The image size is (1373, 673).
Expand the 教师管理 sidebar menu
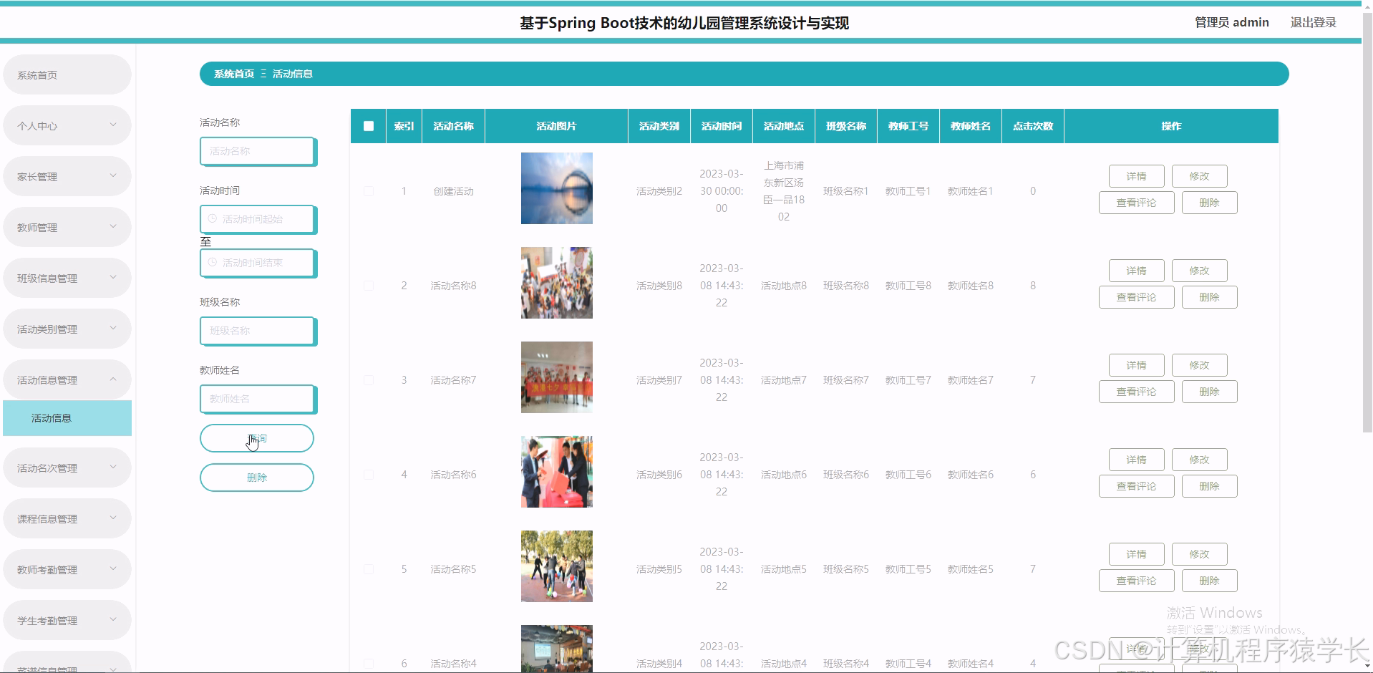pos(67,227)
